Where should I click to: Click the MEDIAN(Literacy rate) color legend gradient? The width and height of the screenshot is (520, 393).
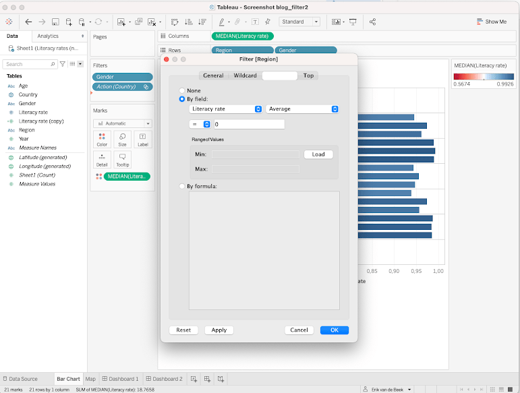coord(484,76)
